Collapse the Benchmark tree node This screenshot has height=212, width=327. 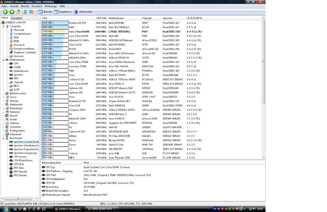(x=4, y=138)
